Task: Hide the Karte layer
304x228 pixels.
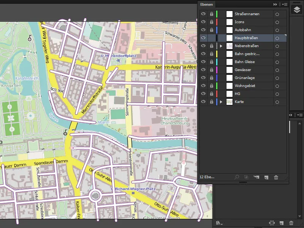Action: 203,101
